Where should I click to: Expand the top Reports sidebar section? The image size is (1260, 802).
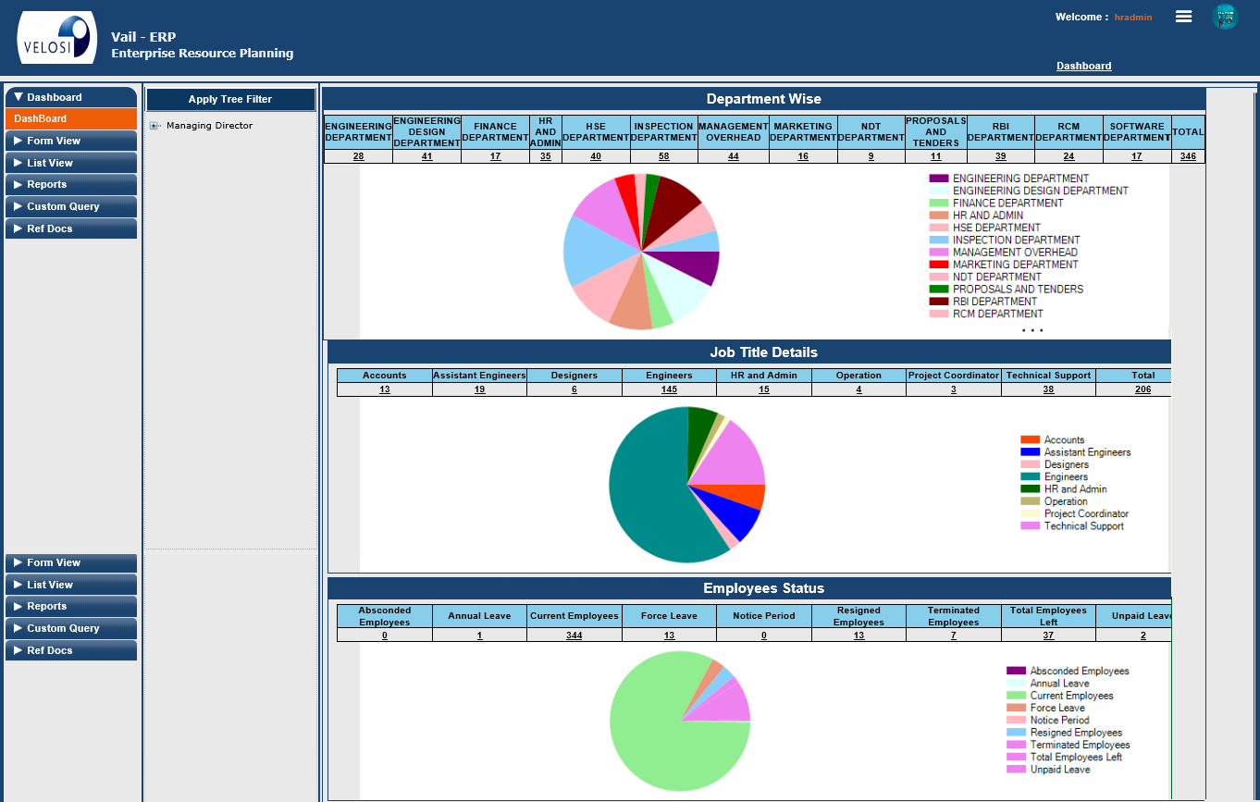[x=70, y=184]
